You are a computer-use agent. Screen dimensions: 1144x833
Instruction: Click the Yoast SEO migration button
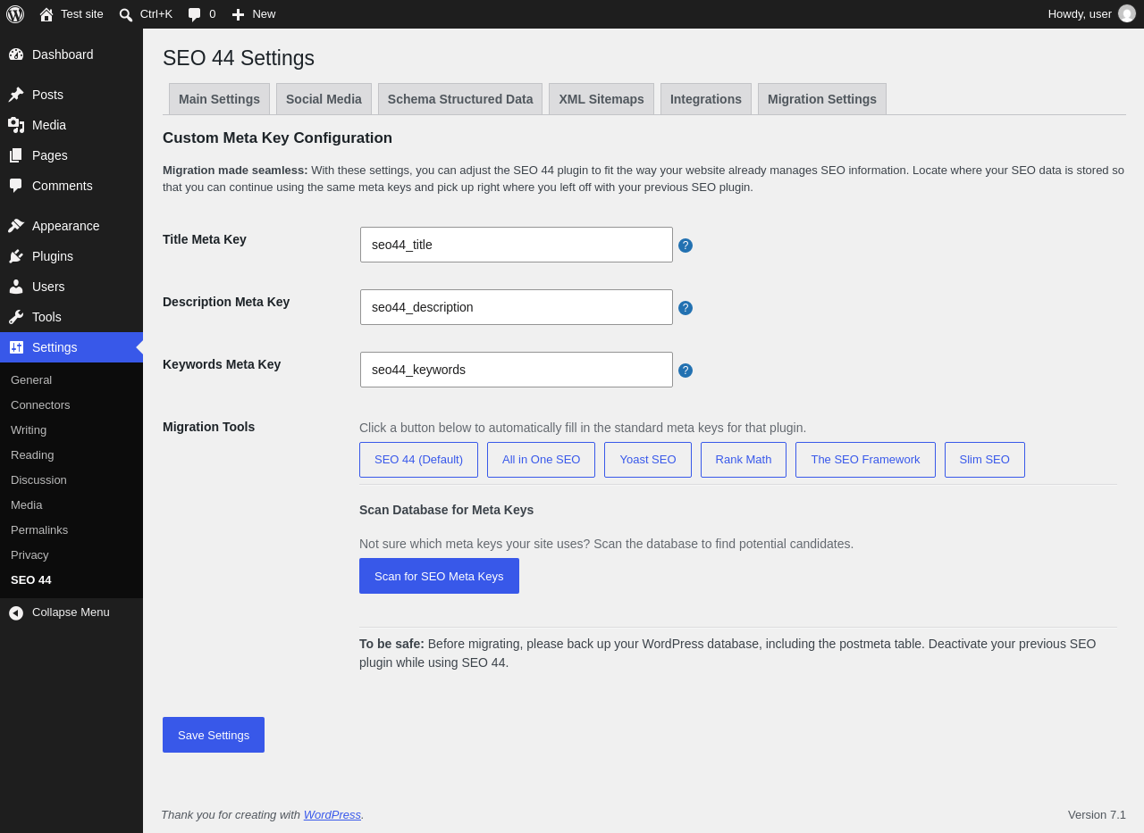648,460
